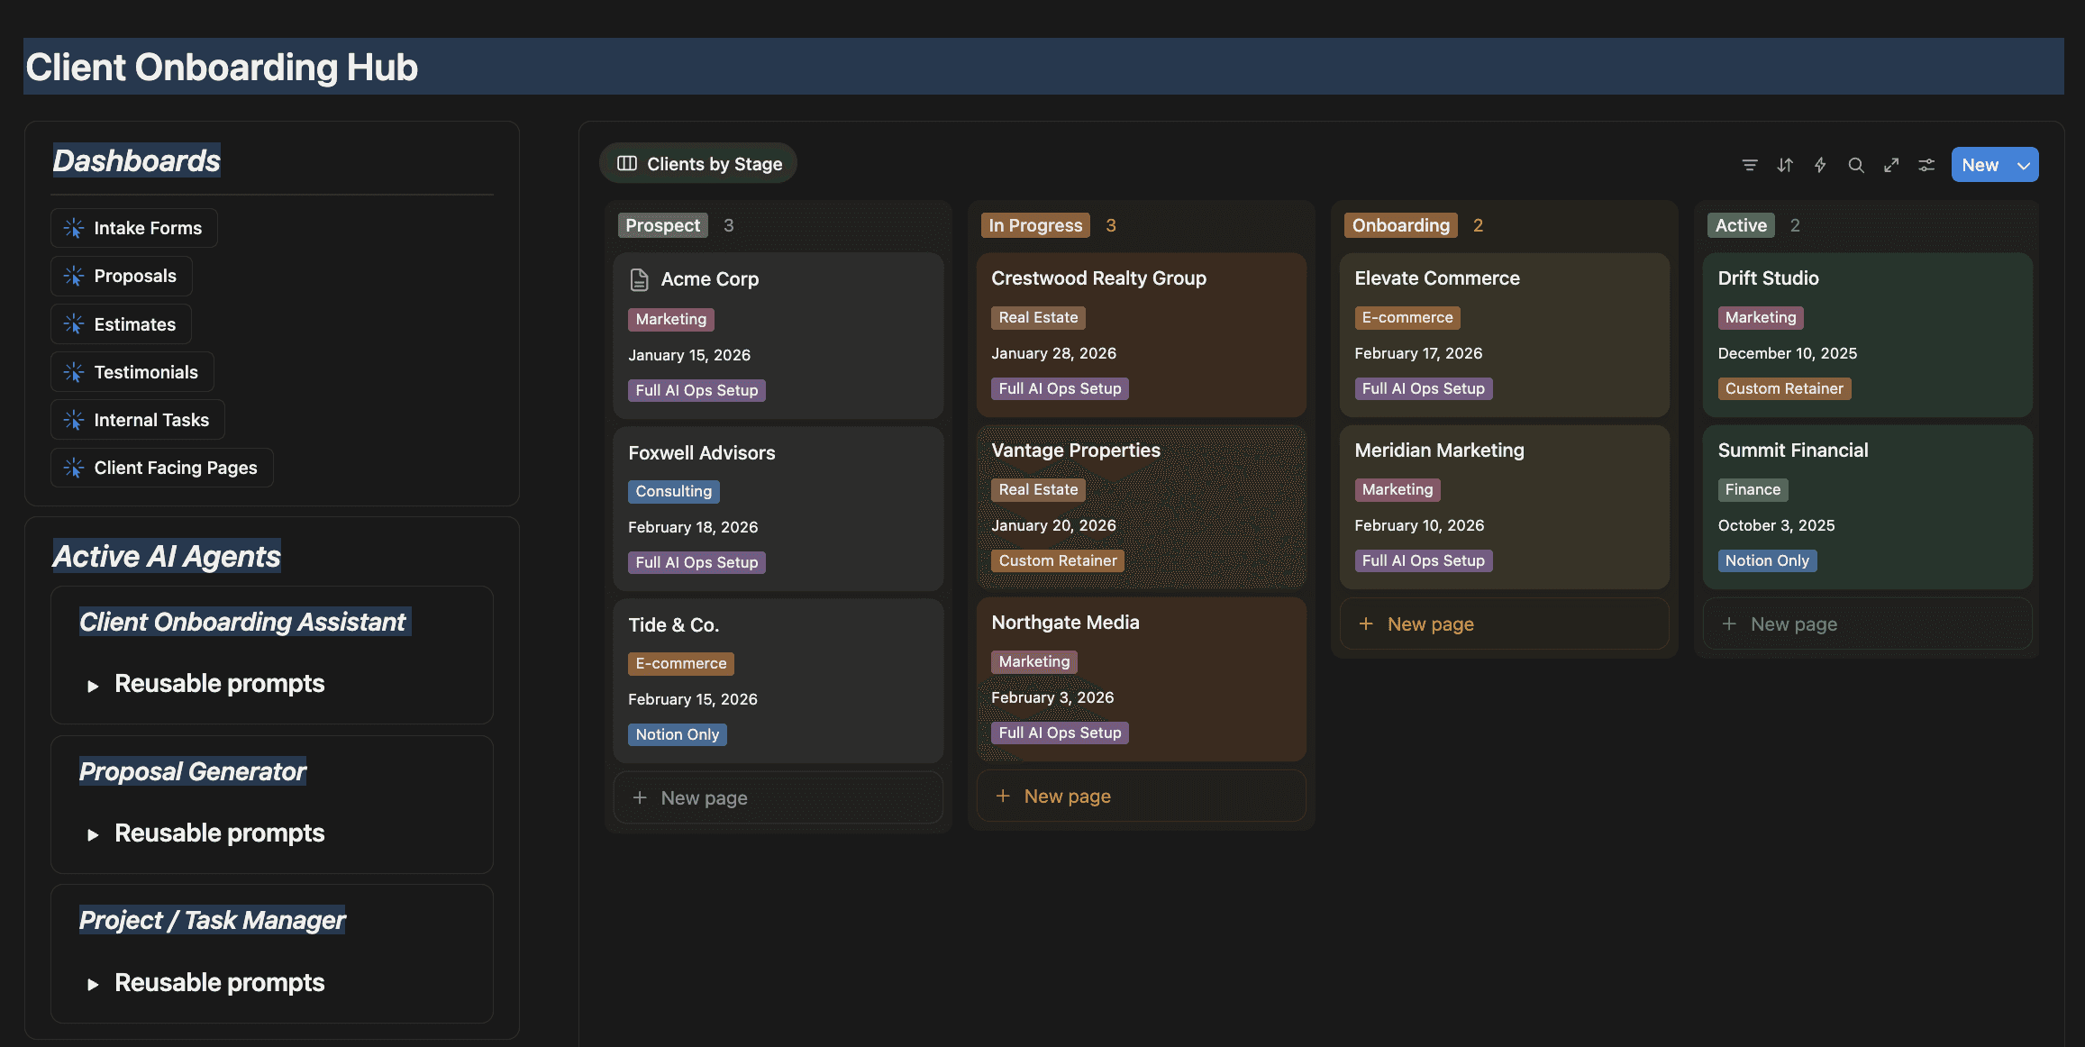Open the Proposals dashboard link
Viewport: 2085px width, 1047px height.
(x=135, y=276)
